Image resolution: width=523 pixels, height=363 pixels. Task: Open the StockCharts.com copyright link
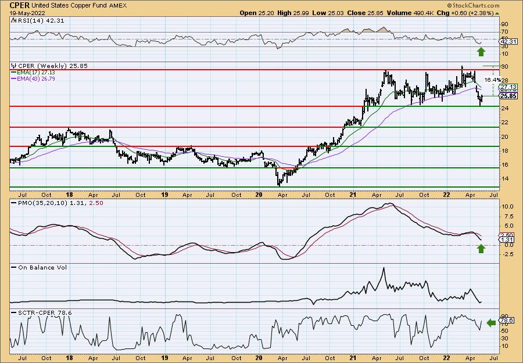(x=473, y=5)
